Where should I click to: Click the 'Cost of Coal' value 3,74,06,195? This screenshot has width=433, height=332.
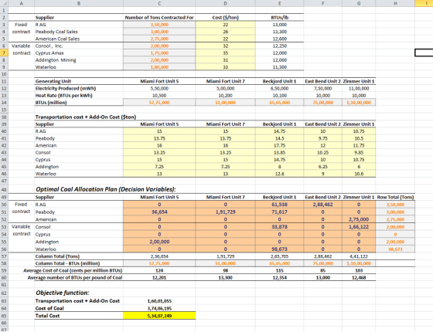(159, 308)
